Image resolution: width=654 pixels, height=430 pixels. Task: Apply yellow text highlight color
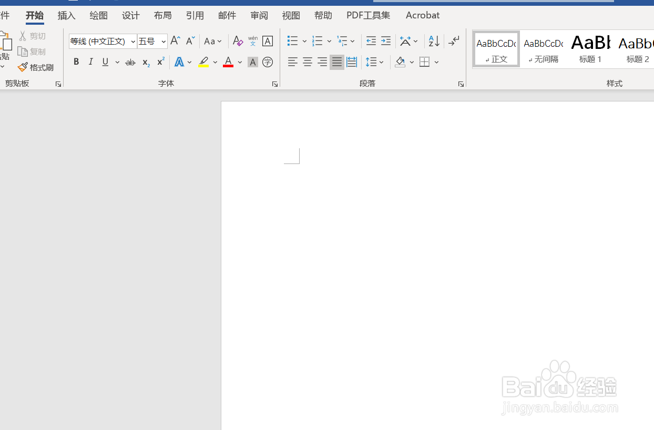coord(203,62)
